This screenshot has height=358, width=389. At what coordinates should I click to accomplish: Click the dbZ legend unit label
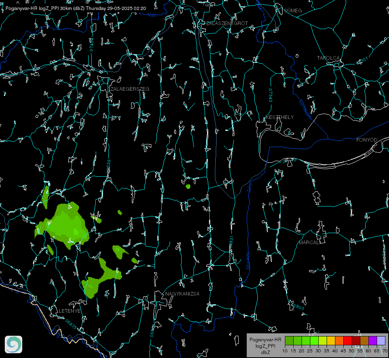click(x=265, y=352)
